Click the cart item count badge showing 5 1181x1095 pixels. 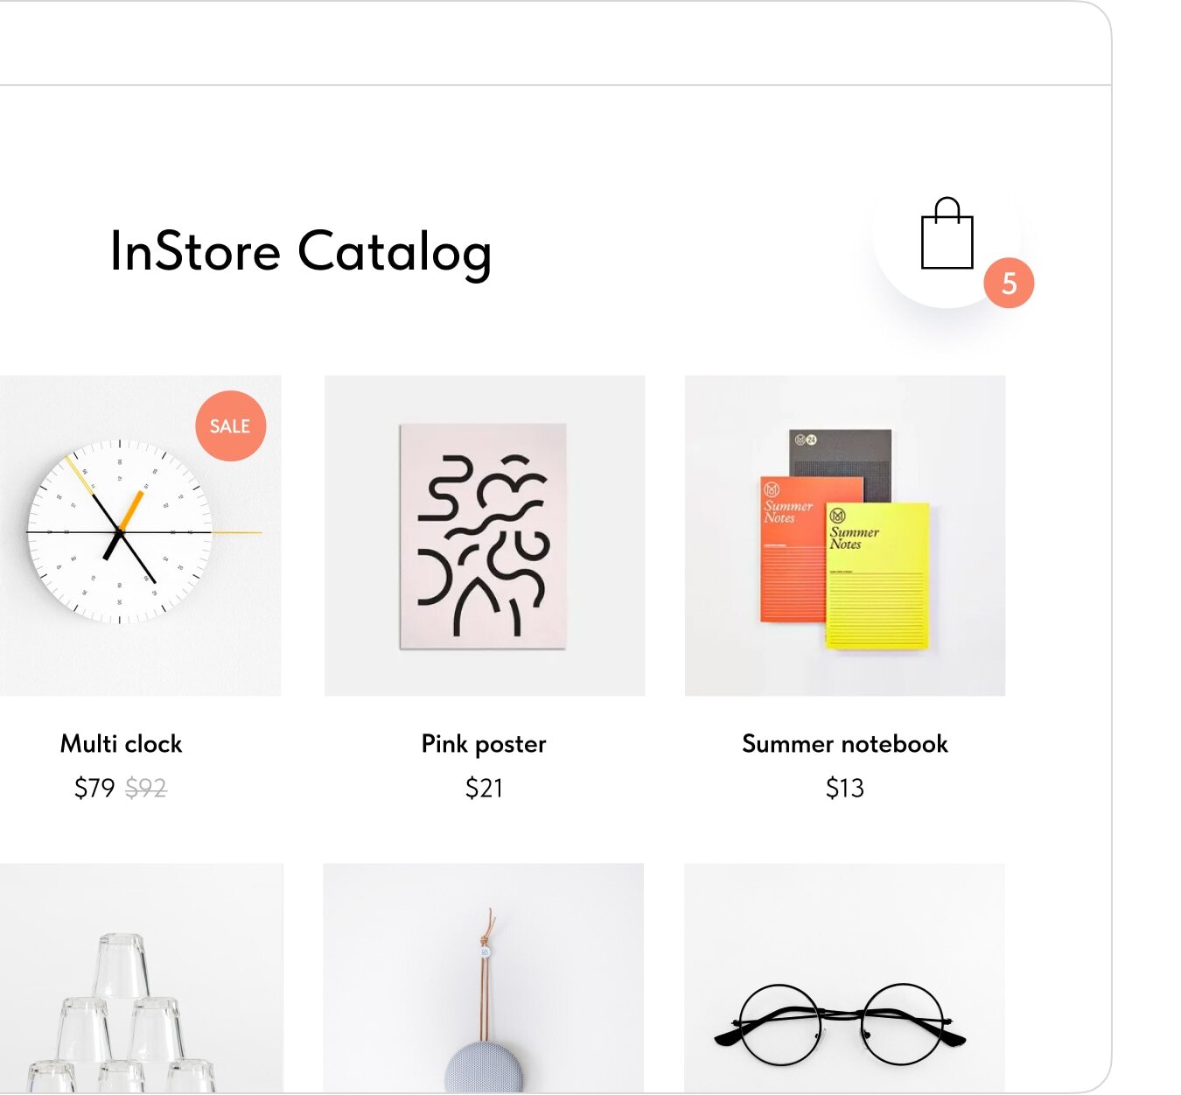[x=1010, y=283]
